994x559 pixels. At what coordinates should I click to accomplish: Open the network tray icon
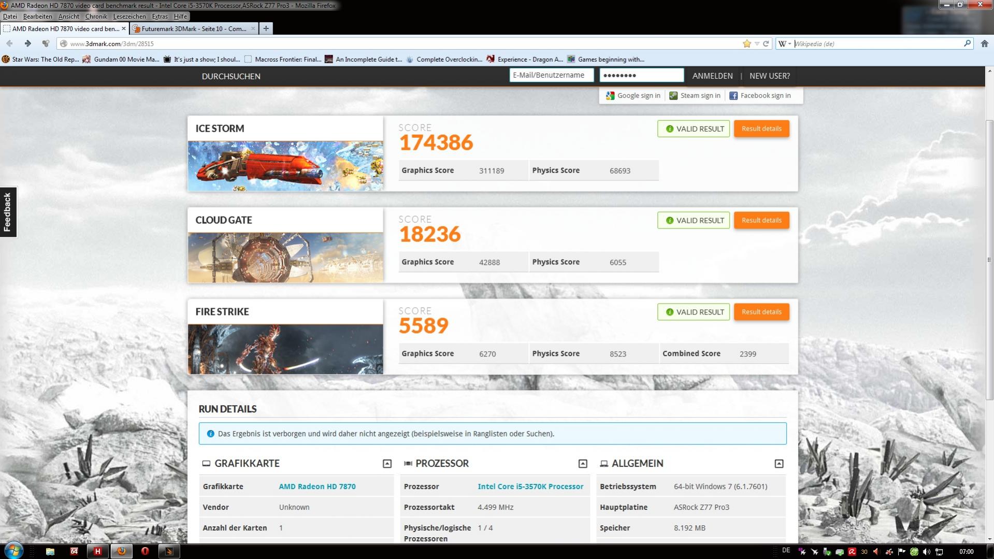[939, 552]
